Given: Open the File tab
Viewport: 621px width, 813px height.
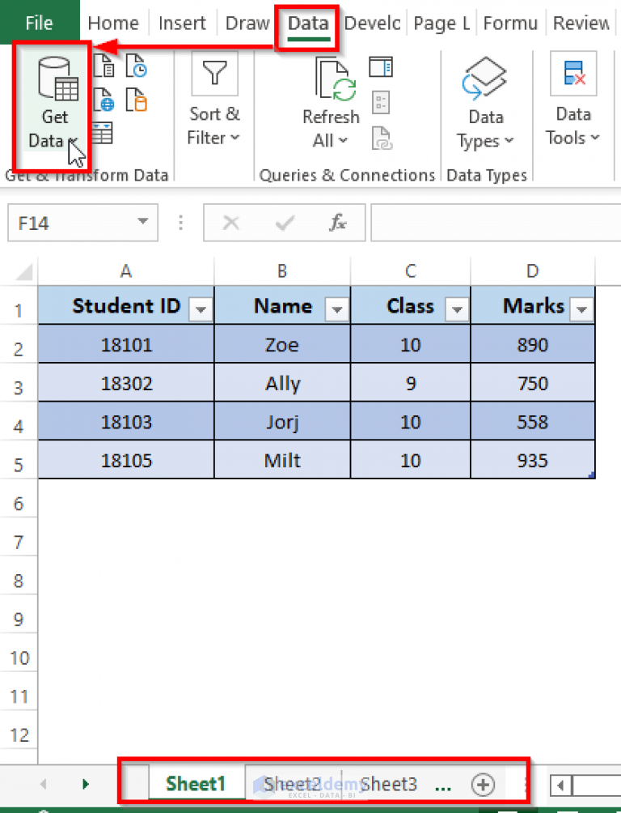Looking at the screenshot, I should (x=39, y=23).
